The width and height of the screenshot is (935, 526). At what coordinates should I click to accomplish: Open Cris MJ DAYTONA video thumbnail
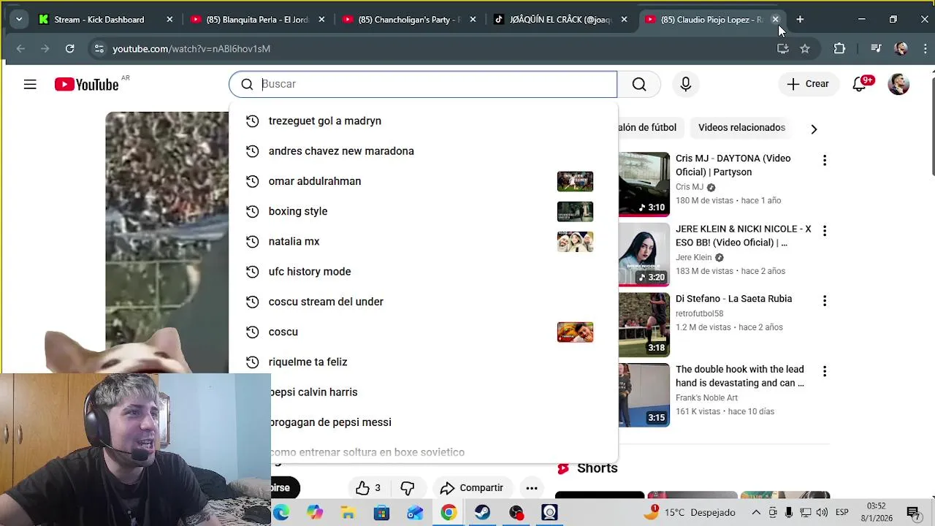tap(644, 184)
